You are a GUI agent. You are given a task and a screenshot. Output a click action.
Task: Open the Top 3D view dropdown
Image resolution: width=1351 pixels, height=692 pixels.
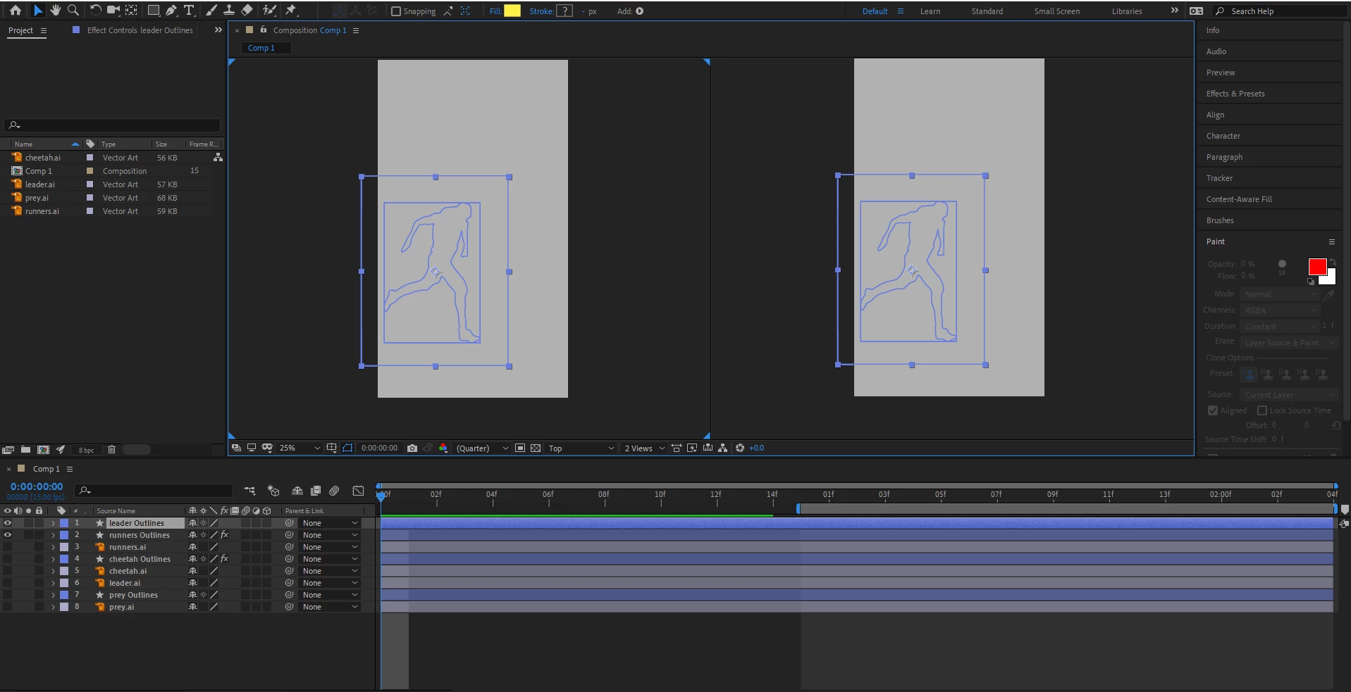tap(581, 448)
